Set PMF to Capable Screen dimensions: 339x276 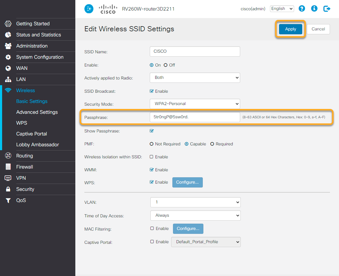[187, 144]
